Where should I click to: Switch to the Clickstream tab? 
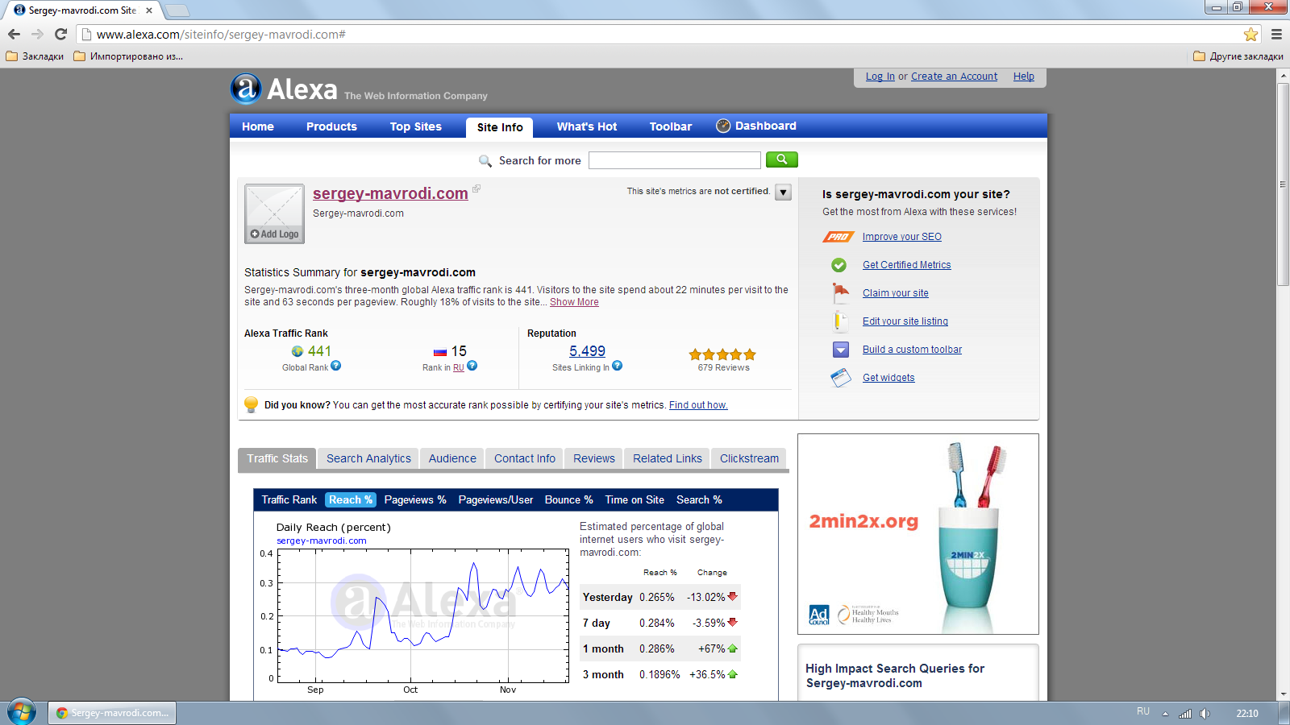point(749,458)
